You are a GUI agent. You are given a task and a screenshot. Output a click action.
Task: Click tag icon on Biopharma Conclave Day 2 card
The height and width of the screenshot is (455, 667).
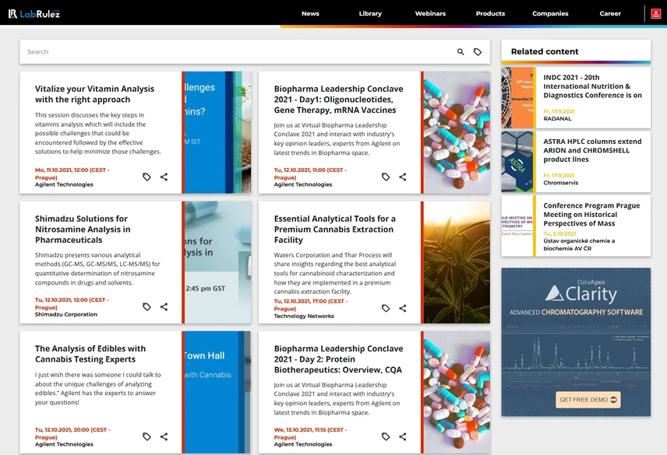click(x=386, y=437)
